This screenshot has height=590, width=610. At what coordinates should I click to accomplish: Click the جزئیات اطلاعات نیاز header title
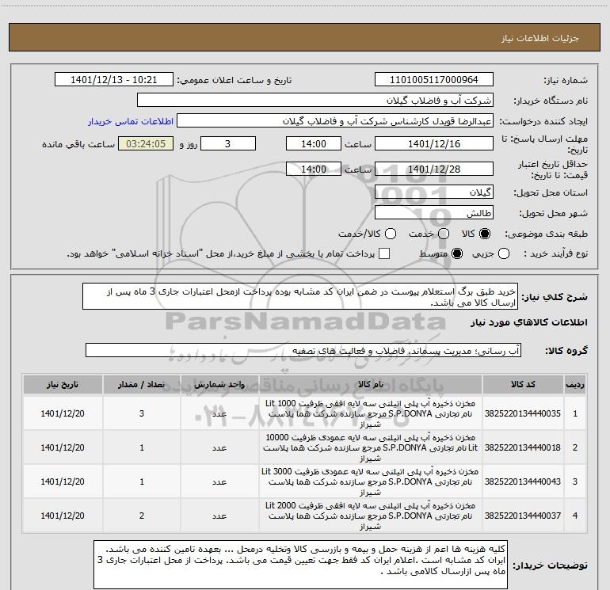click(540, 38)
